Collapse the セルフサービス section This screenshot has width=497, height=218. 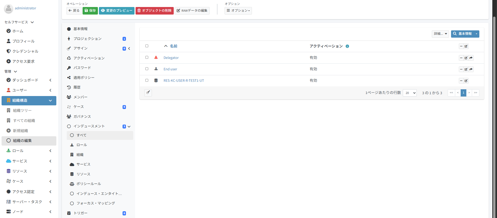click(32, 22)
